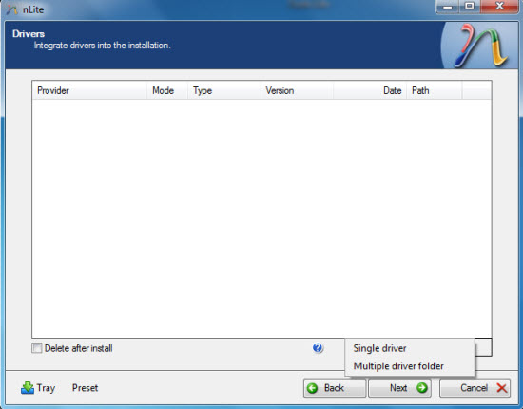Sort the list by Date column
The width and height of the screenshot is (523, 409).
[370, 90]
